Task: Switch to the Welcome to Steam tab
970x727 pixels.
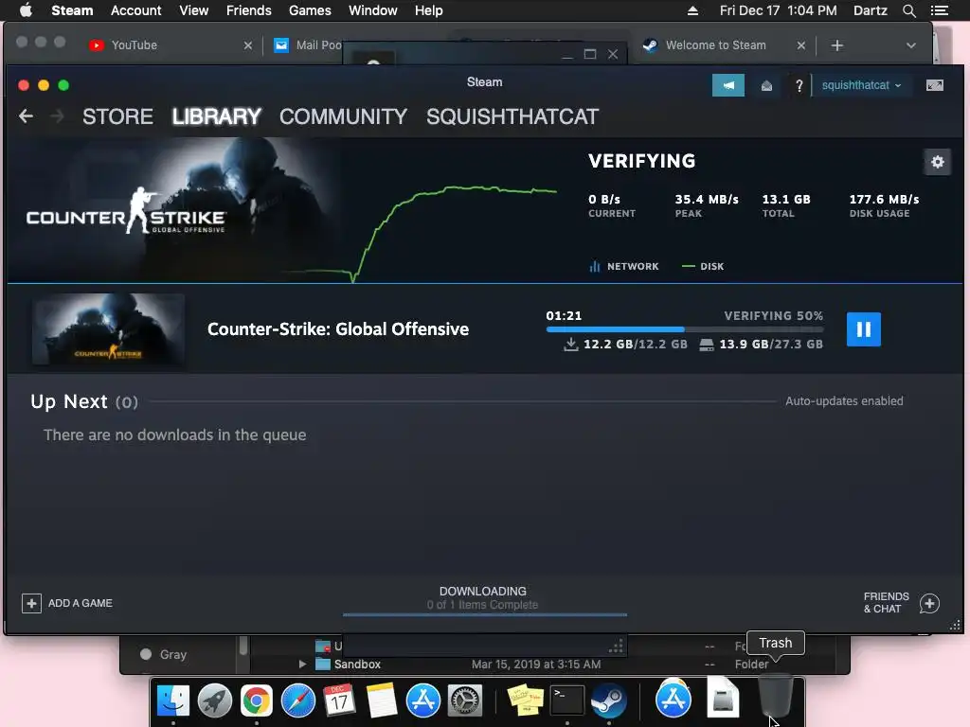Action: tap(715, 45)
